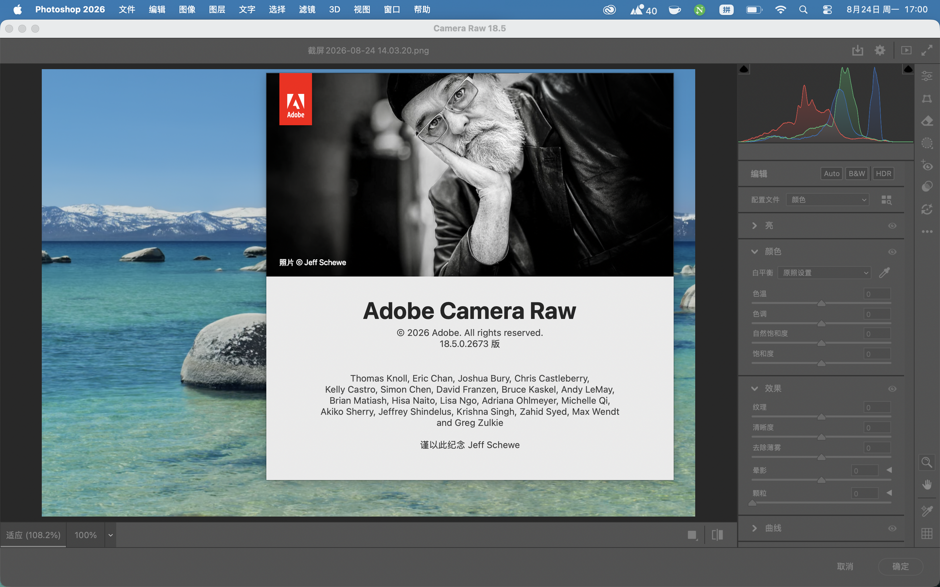
Task: Click the 色调 value input field
Action: (877, 314)
